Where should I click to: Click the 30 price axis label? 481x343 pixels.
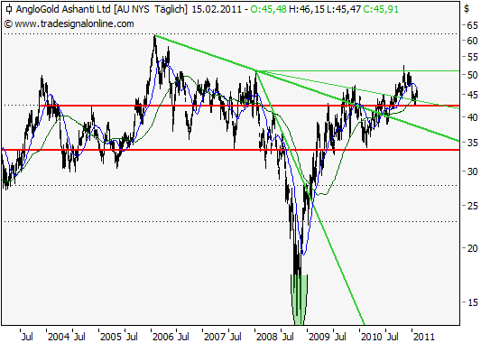[x=472, y=171]
